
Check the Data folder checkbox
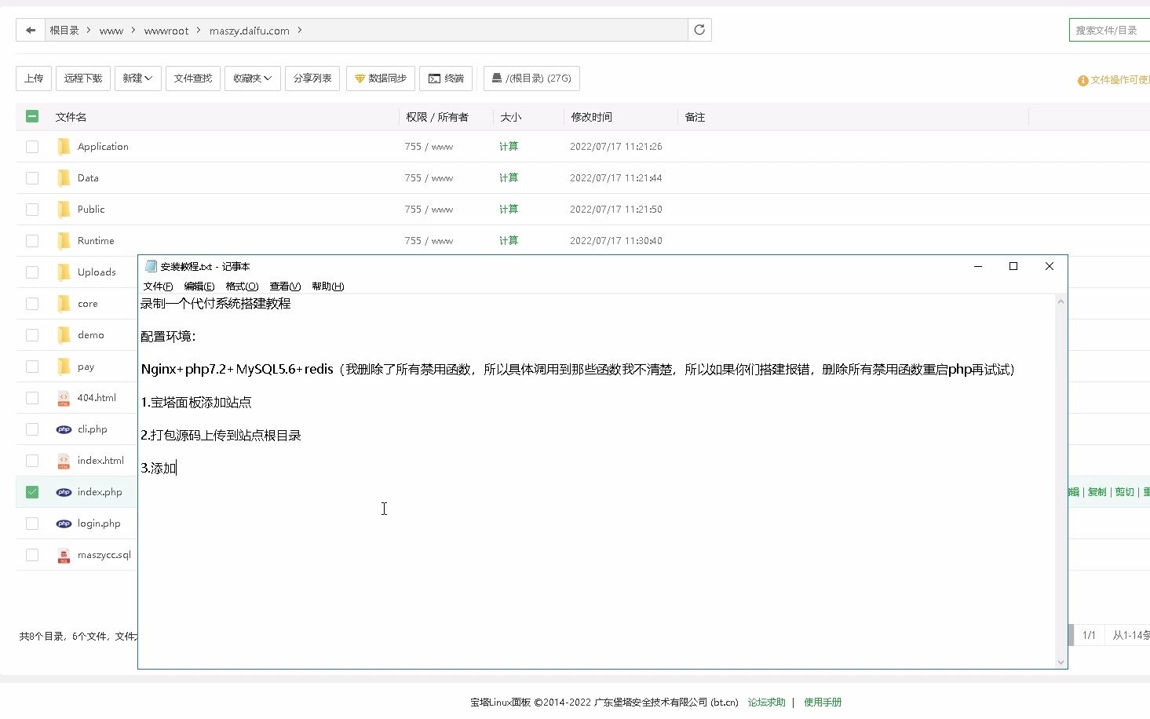point(32,178)
